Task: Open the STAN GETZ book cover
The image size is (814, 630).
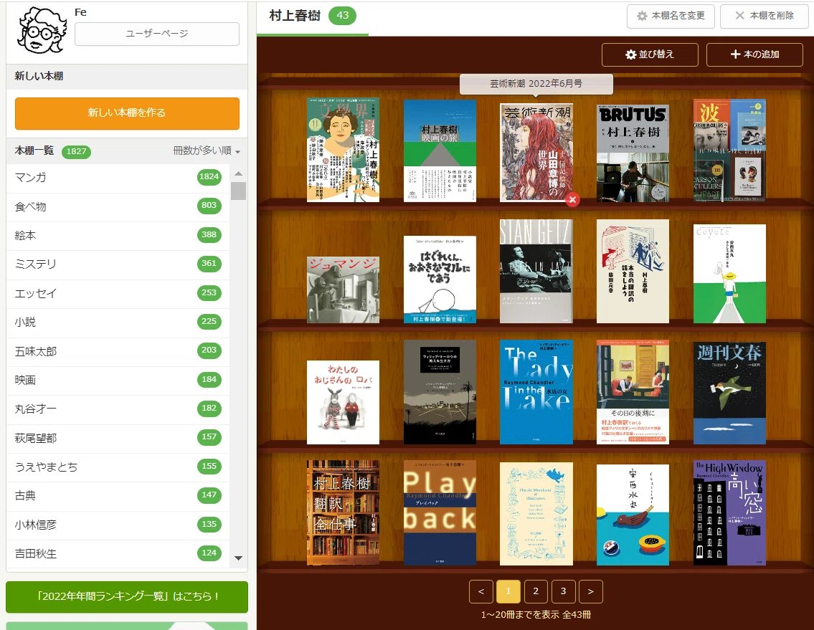Action: (x=536, y=272)
